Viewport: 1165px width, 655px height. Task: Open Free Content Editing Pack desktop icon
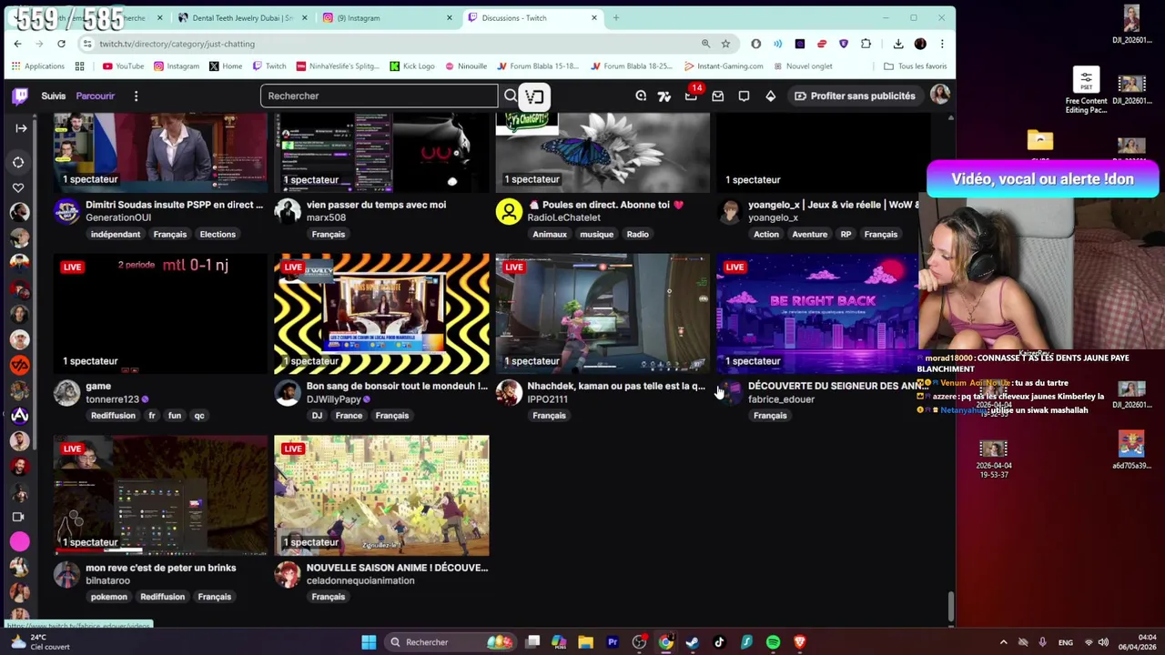click(1086, 92)
